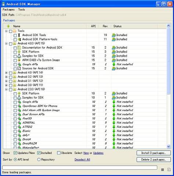Click the progress bar at the bottom
The height and width of the screenshot is (176, 174).
tap(80, 168)
